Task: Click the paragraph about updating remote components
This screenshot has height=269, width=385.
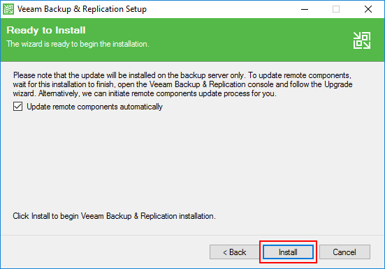Action: point(182,84)
